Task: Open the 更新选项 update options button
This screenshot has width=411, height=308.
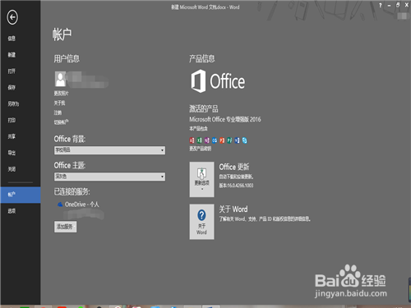Action: tap(201, 179)
